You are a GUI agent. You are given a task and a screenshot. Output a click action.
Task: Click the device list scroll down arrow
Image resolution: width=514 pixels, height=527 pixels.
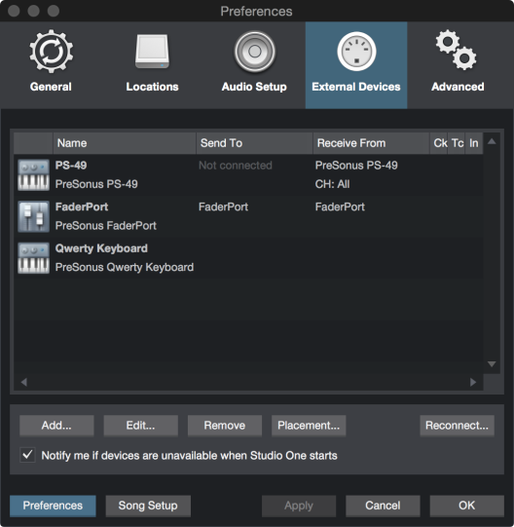(x=492, y=364)
